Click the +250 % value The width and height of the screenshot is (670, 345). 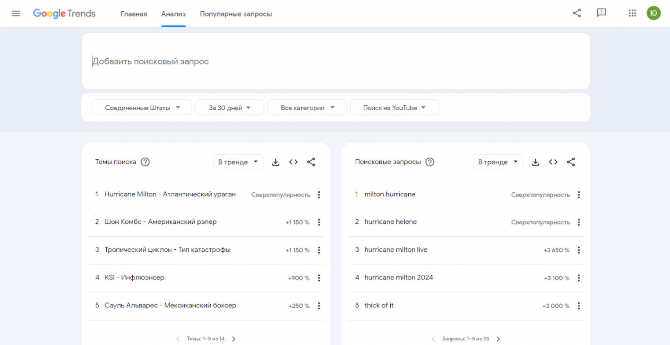click(x=299, y=306)
